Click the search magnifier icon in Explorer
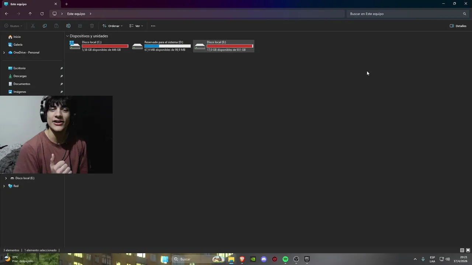Screen dimensions: 472x265 (465, 14)
